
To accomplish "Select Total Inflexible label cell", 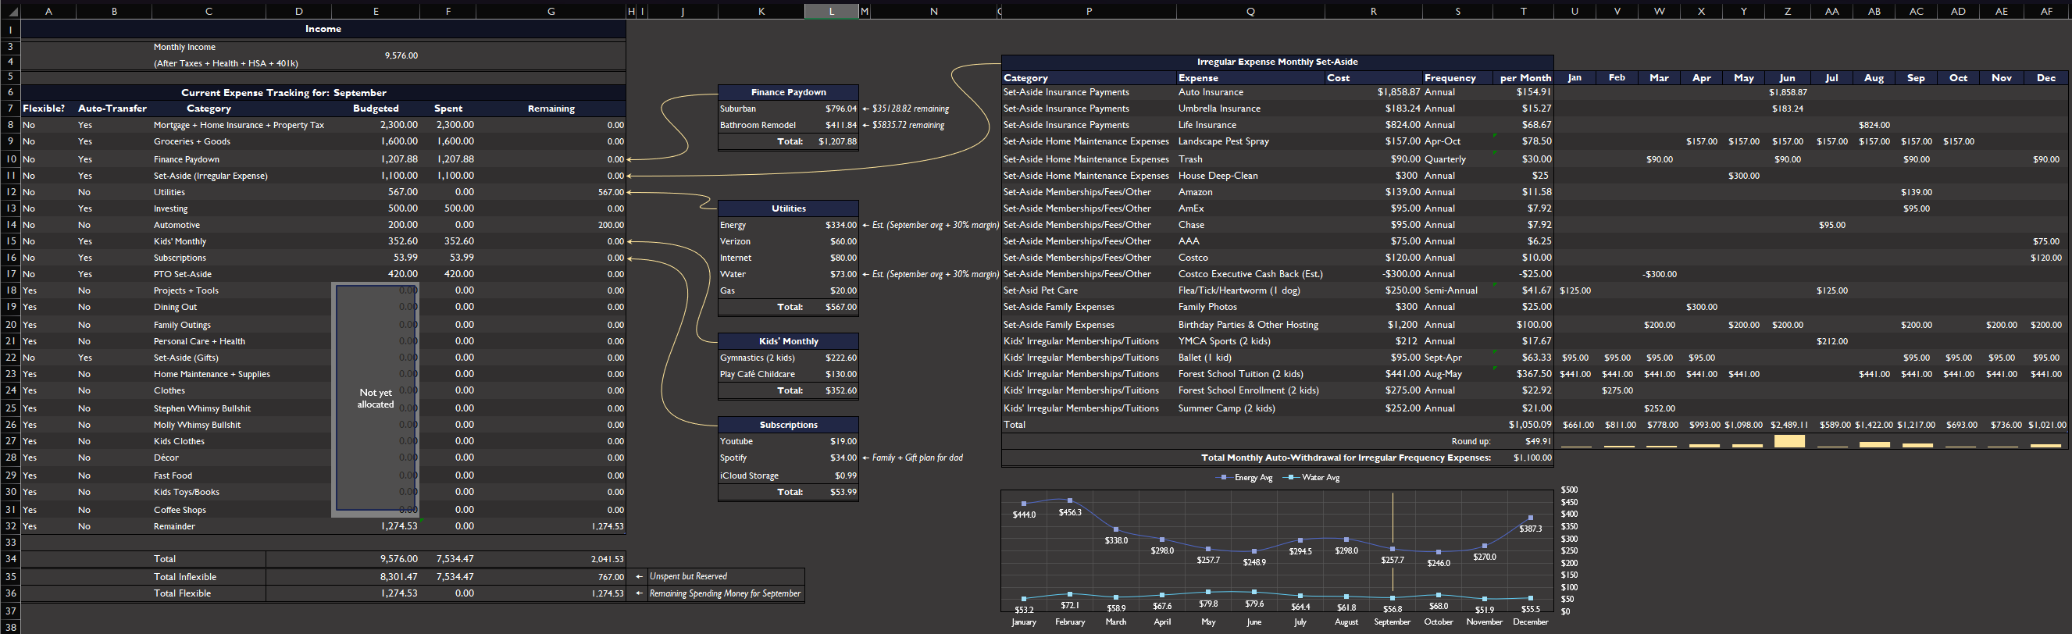I will pyautogui.click(x=185, y=577).
